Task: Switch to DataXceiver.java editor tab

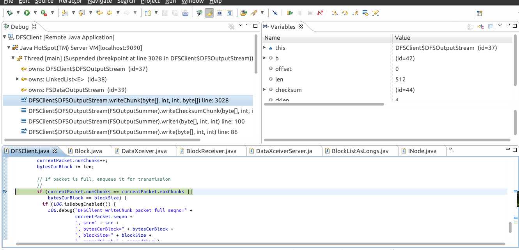Action: [x=144, y=151]
